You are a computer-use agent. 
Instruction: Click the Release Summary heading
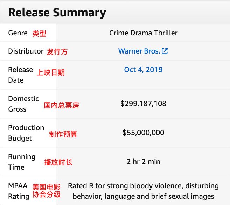(57, 13)
